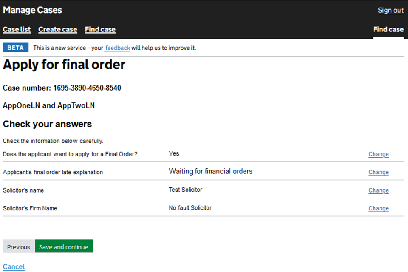
Task: Change the apply for Final Order answer
Action: click(378, 154)
